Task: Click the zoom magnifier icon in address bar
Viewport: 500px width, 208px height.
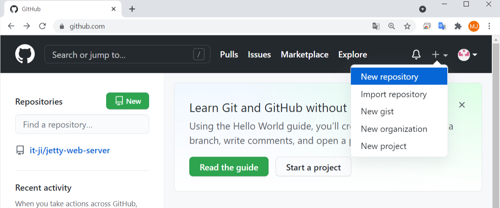Action: tap(391, 26)
